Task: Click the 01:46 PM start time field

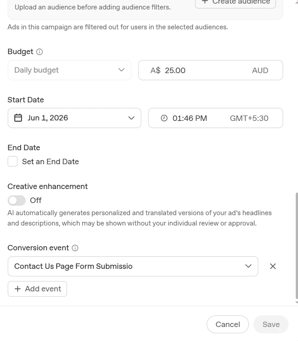Action: point(216,118)
